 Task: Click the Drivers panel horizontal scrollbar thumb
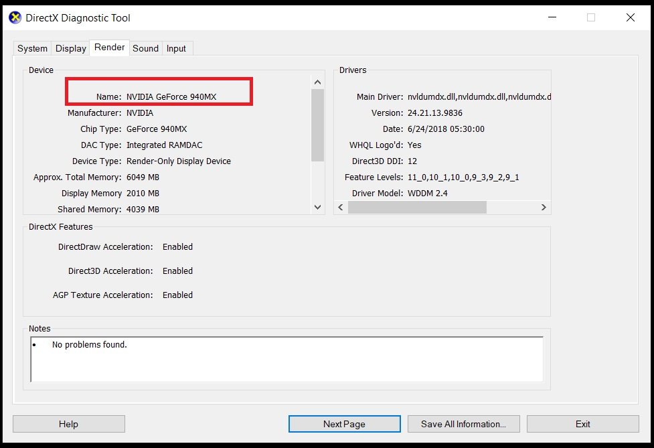click(417, 208)
